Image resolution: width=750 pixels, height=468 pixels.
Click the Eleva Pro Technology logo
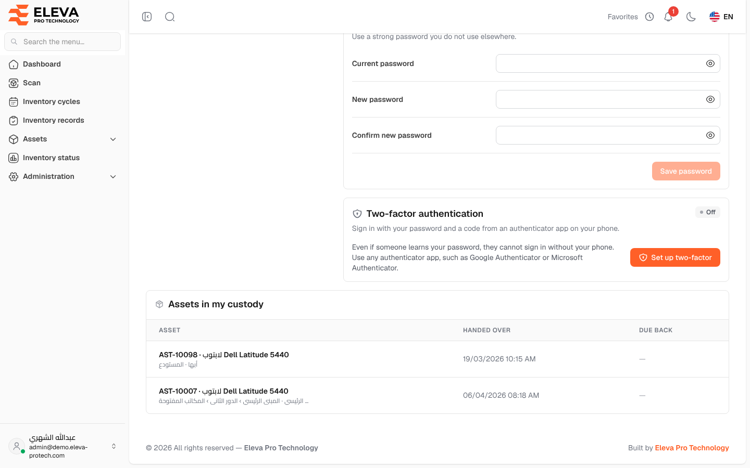(44, 15)
